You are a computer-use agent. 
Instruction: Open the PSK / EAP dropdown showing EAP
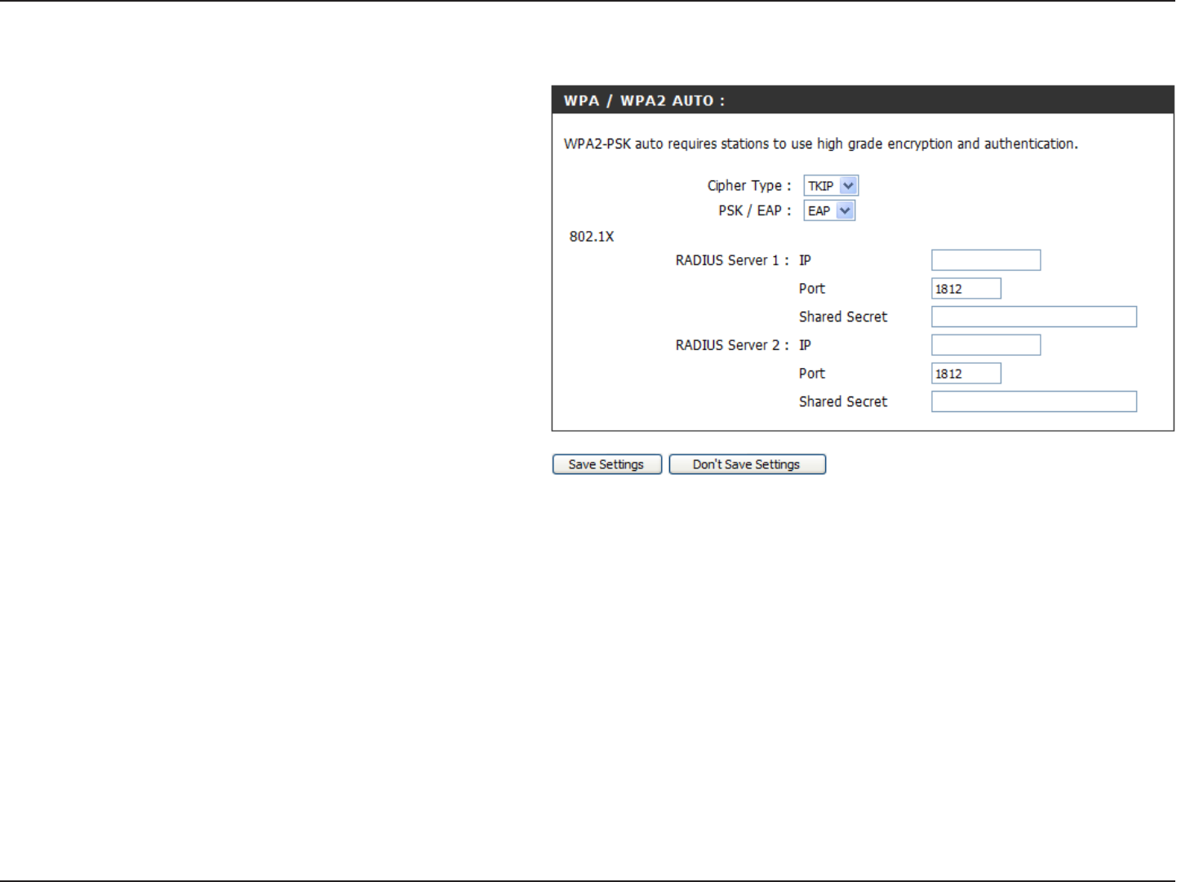pos(829,211)
